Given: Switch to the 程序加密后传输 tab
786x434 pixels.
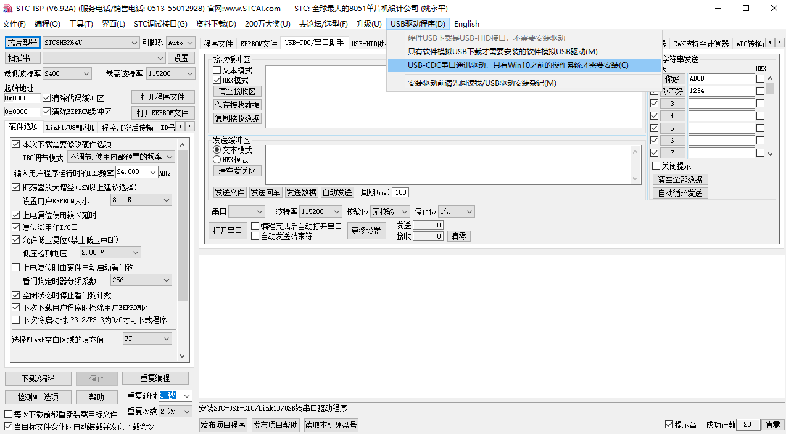Looking at the screenshot, I should 128,128.
